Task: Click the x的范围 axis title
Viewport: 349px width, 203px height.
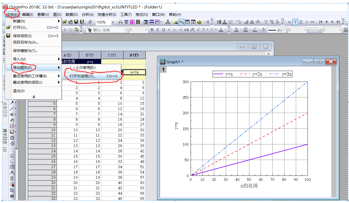Action: click(x=249, y=186)
